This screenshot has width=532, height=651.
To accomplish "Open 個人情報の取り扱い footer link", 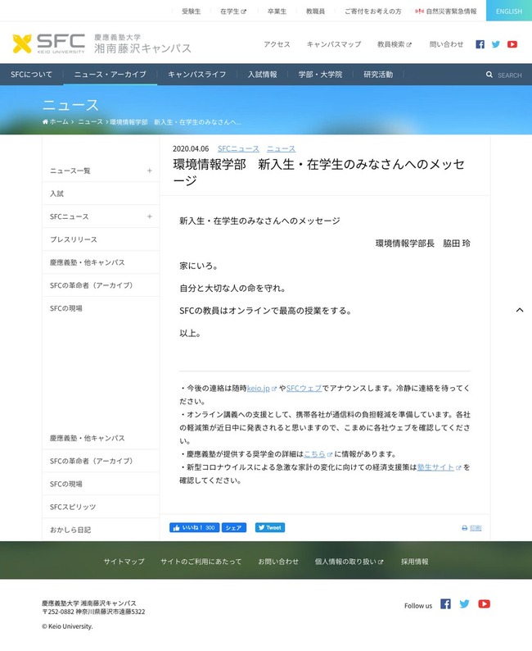I will click(349, 562).
